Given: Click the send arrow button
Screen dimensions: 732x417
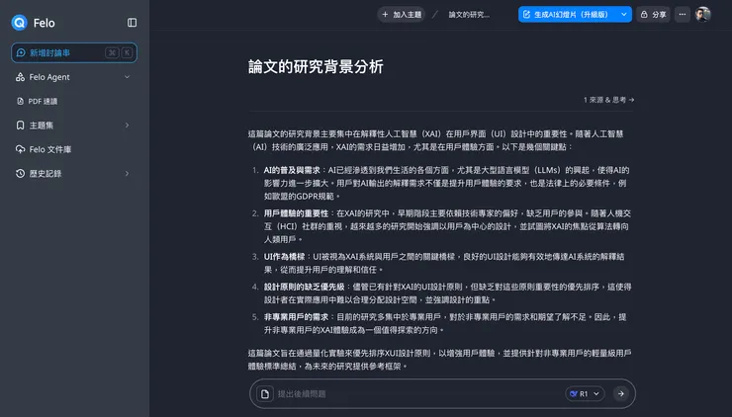Looking at the screenshot, I should click(621, 393).
